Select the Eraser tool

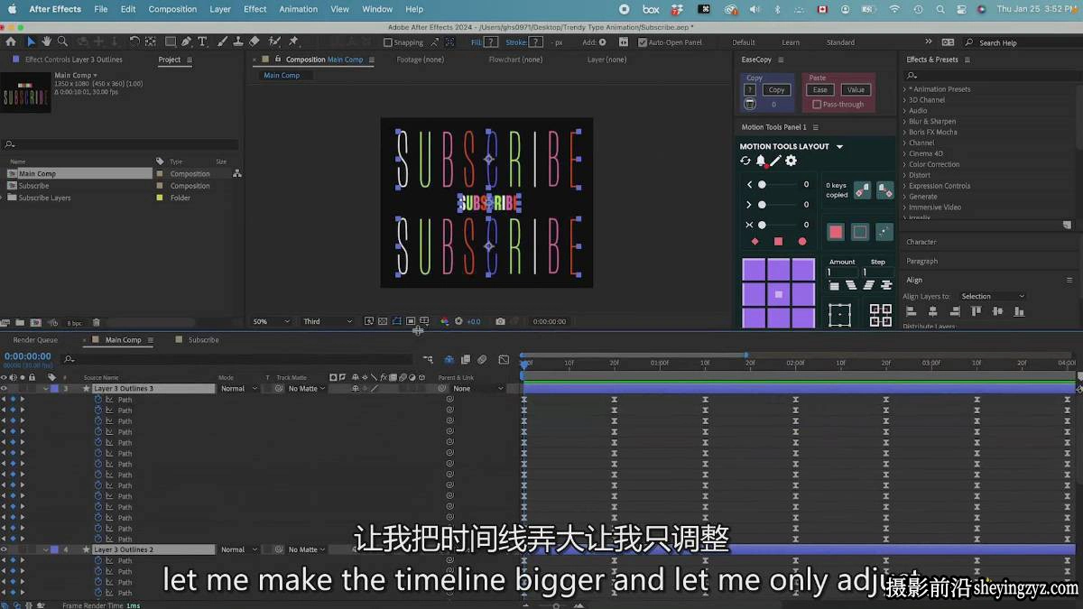click(255, 42)
